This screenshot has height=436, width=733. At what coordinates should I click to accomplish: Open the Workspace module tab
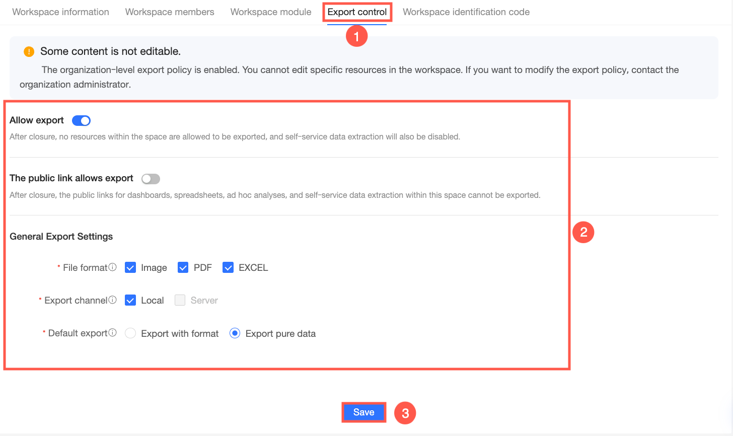[x=271, y=12]
